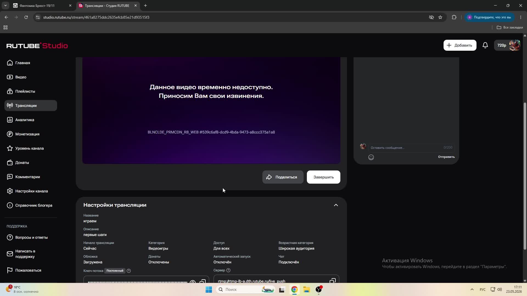527x296 pixels.
Task: Open the Главная sidebar section
Action: coord(31,63)
